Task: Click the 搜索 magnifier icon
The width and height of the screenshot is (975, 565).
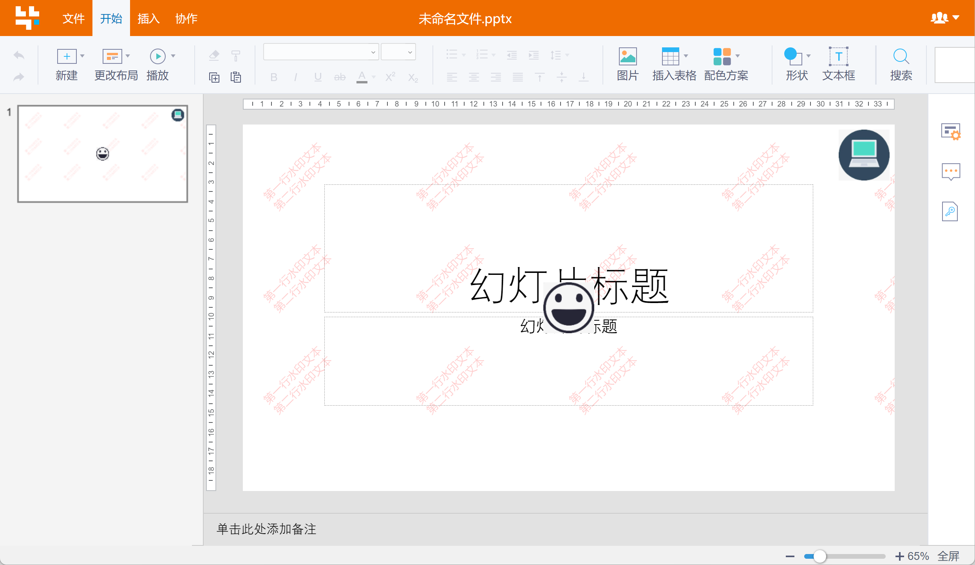Action: 901,56
